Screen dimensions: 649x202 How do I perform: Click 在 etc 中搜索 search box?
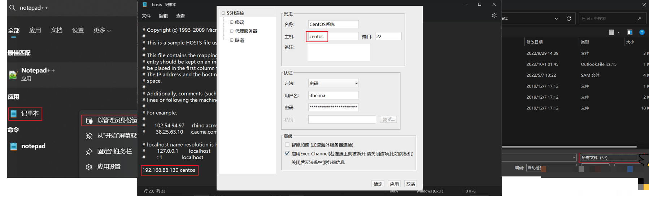613,18
